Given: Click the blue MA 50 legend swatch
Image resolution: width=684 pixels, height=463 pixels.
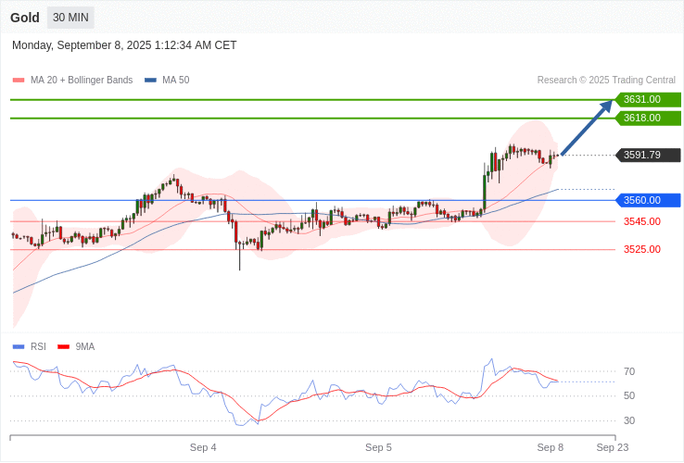Looking at the screenshot, I should [x=150, y=81].
